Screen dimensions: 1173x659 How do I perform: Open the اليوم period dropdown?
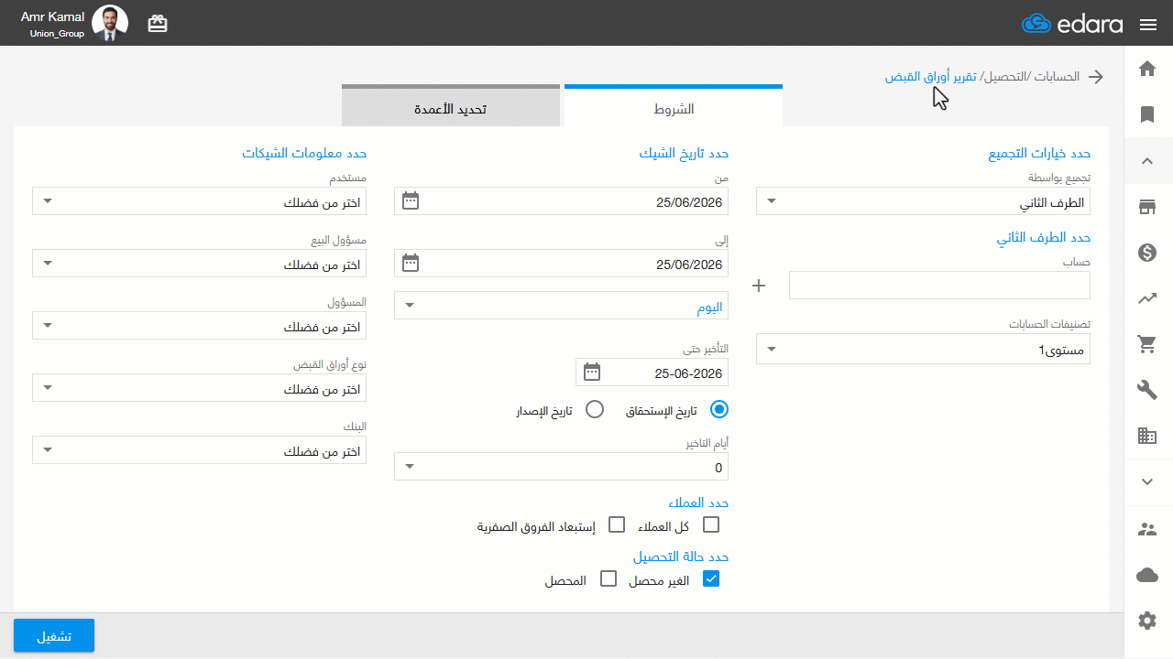coord(561,306)
